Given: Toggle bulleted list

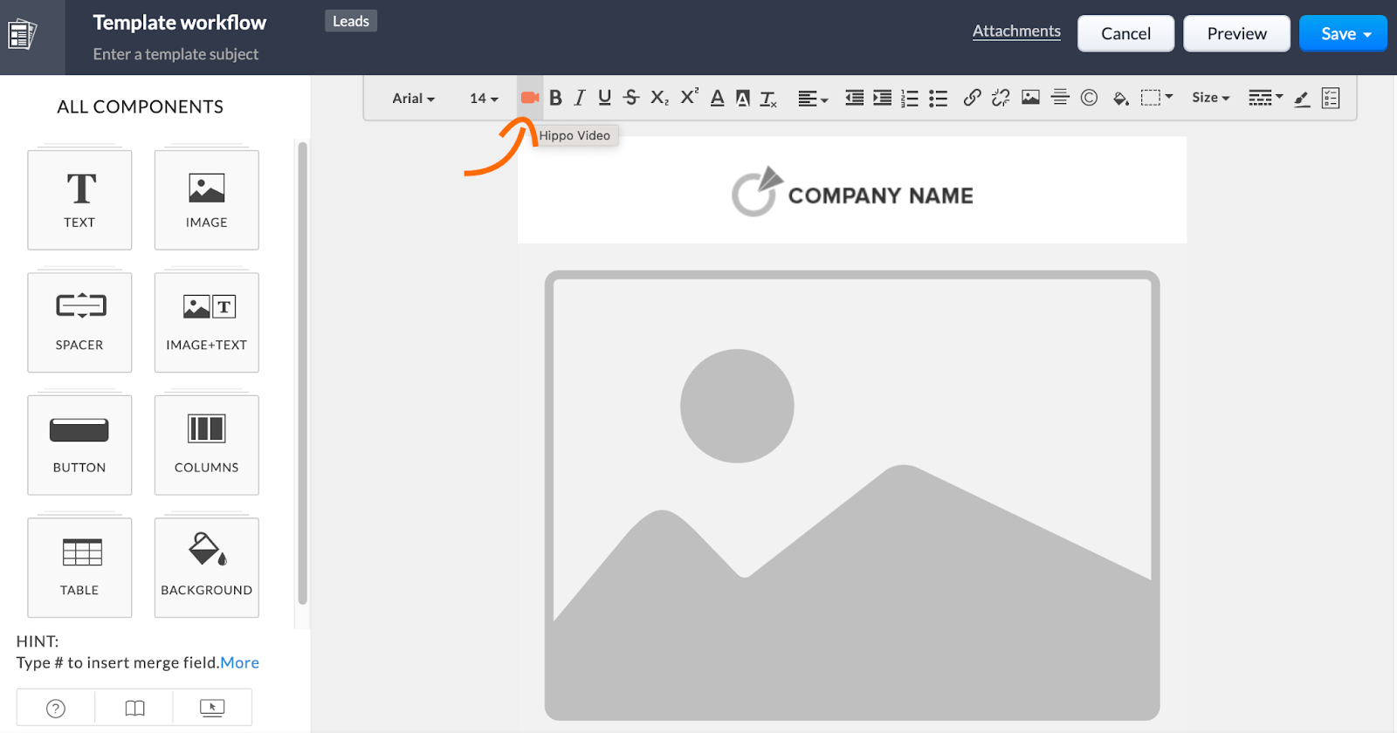Looking at the screenshot, I should (939, 98).
